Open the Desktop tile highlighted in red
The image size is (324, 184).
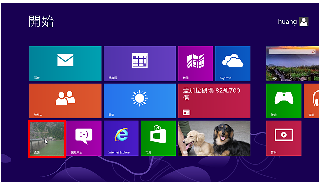pyautogui.click(x=47, y=139)
